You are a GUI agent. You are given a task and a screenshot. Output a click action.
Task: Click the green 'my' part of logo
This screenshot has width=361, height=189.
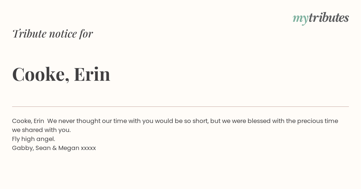[x=301, y=19]
